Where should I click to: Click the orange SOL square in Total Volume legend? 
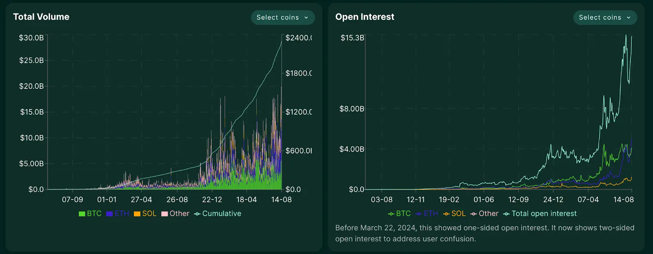click(x=137, y=214)
